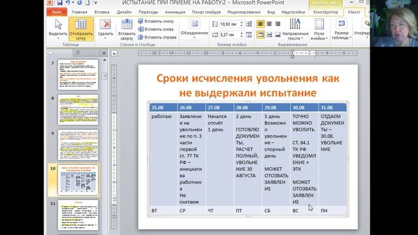Switch to the Outline tab icon in thumbnail pane
This screenshot has width=418, height=235.
tap(77, 53)
